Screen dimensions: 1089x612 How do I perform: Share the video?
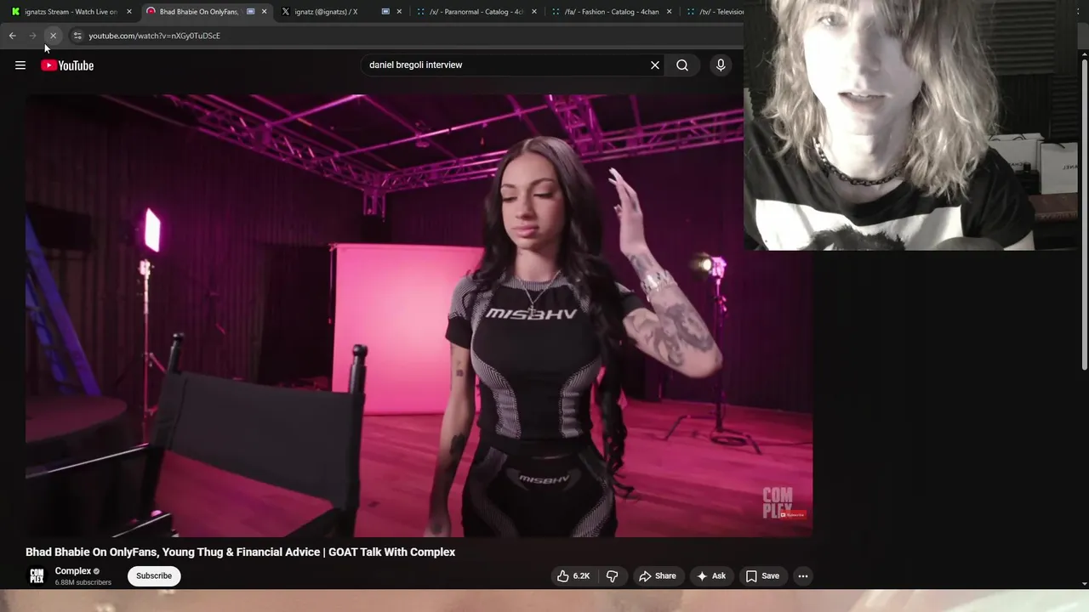[658, 576]
